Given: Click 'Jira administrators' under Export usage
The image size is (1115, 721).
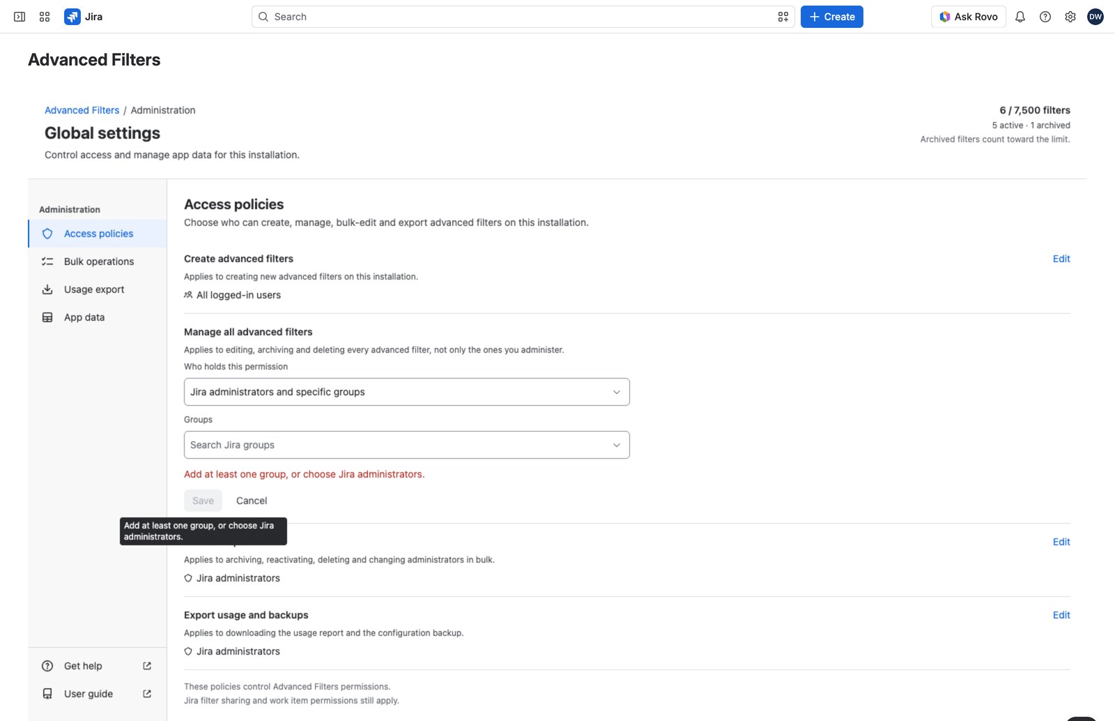Looking at the screenshot, I should [x=238, y=651].
